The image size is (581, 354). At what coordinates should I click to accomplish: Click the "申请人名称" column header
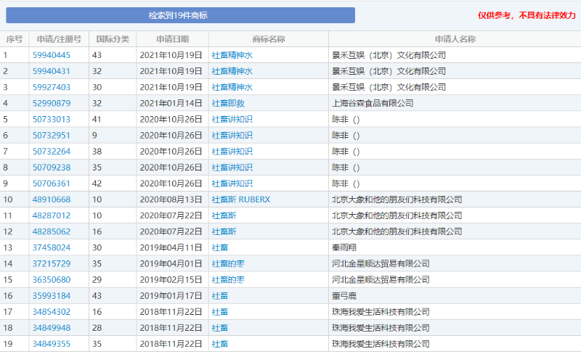point(455,39)
